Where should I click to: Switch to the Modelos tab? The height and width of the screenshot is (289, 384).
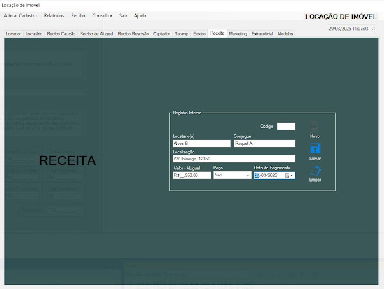click(286, 34)
